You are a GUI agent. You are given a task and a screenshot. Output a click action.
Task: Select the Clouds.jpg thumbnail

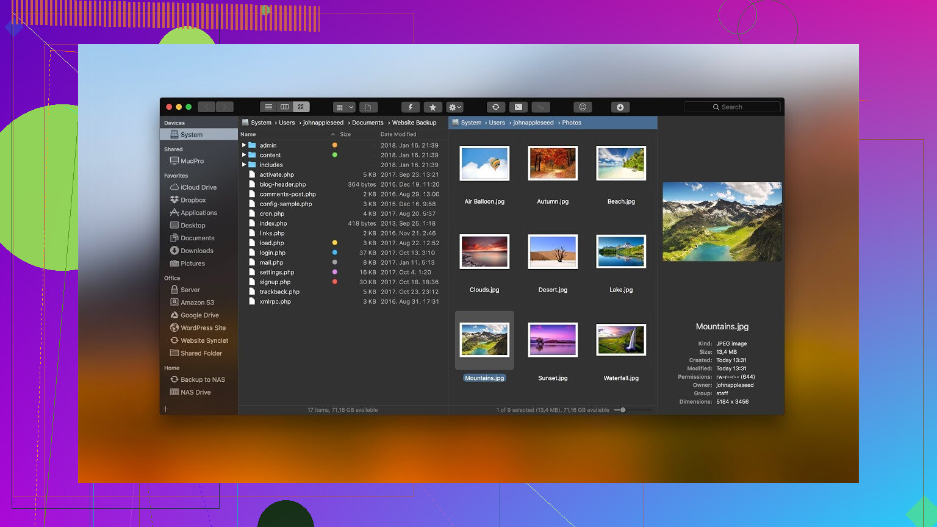(x=484, y=252)
